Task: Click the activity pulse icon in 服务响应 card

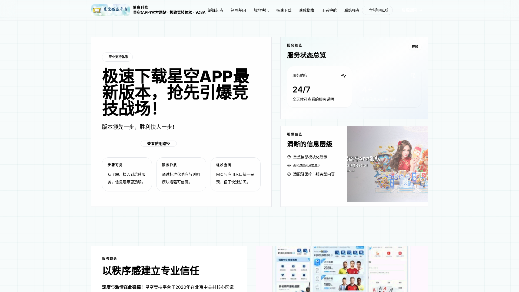Action: tap(344, 75)
